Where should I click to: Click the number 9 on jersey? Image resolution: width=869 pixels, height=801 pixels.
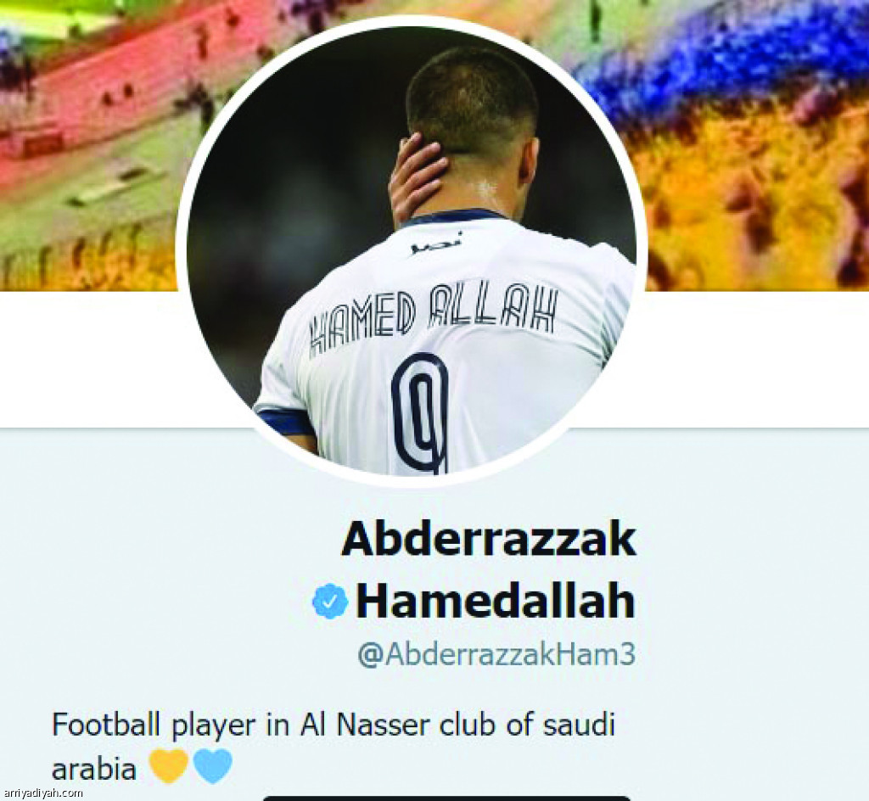pyautogui.click(x=420, y=412)
